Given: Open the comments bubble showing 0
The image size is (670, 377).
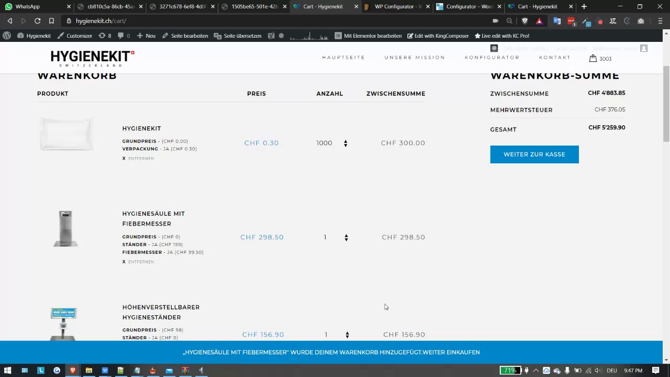Looking at the screenshot, I should point(124,36).
